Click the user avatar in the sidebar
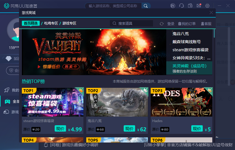 click(x=13, y=30)
